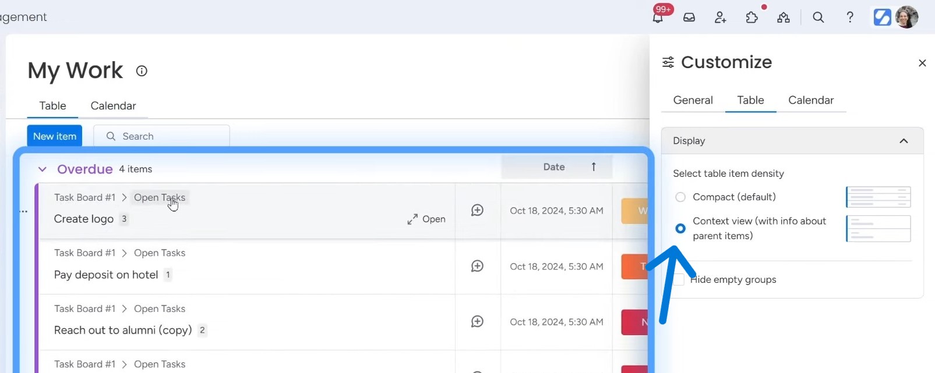Click subitem count 1 on Pay deposit

168,275
